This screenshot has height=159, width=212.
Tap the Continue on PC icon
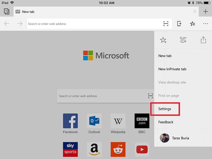(179, 24)
